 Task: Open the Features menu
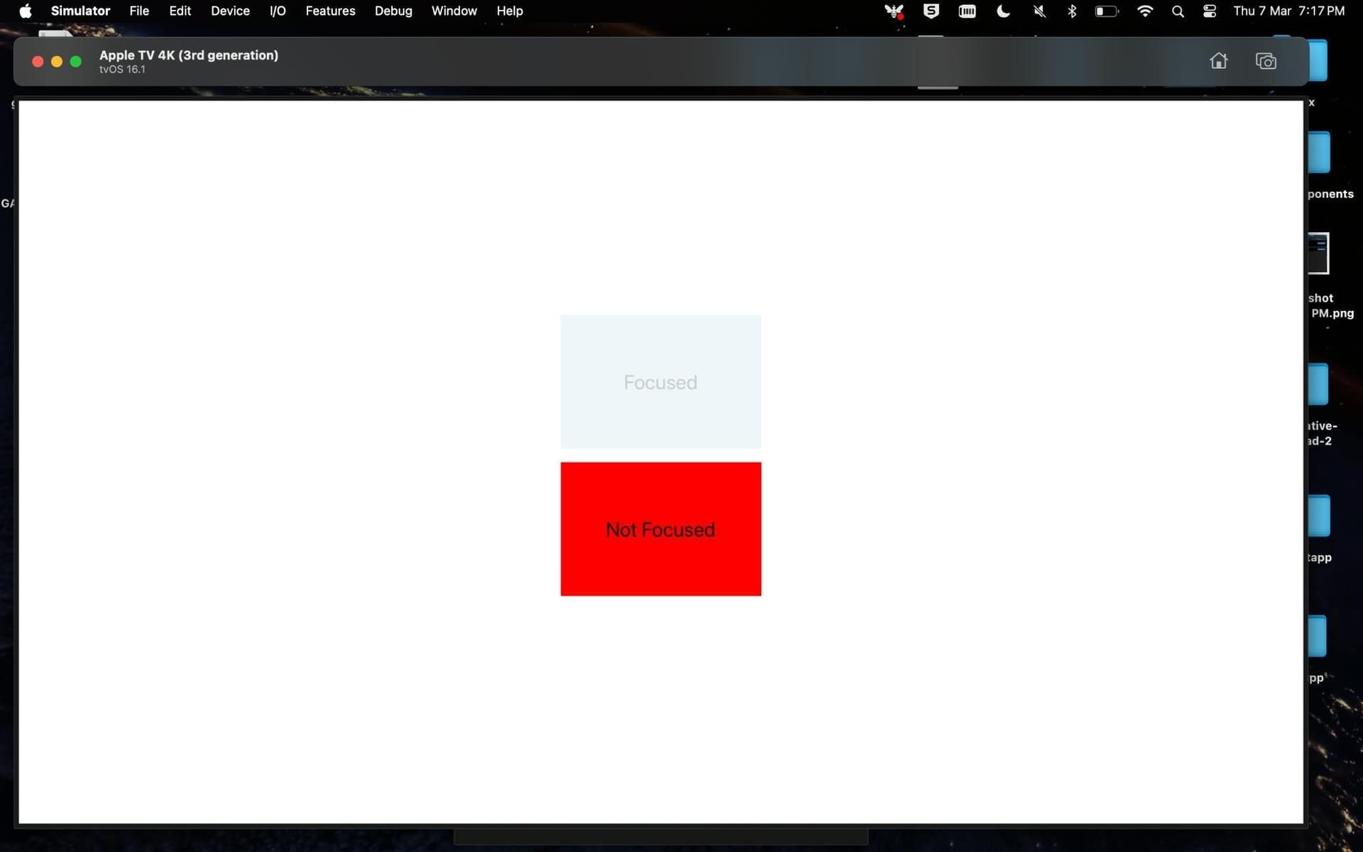(330, 11)
